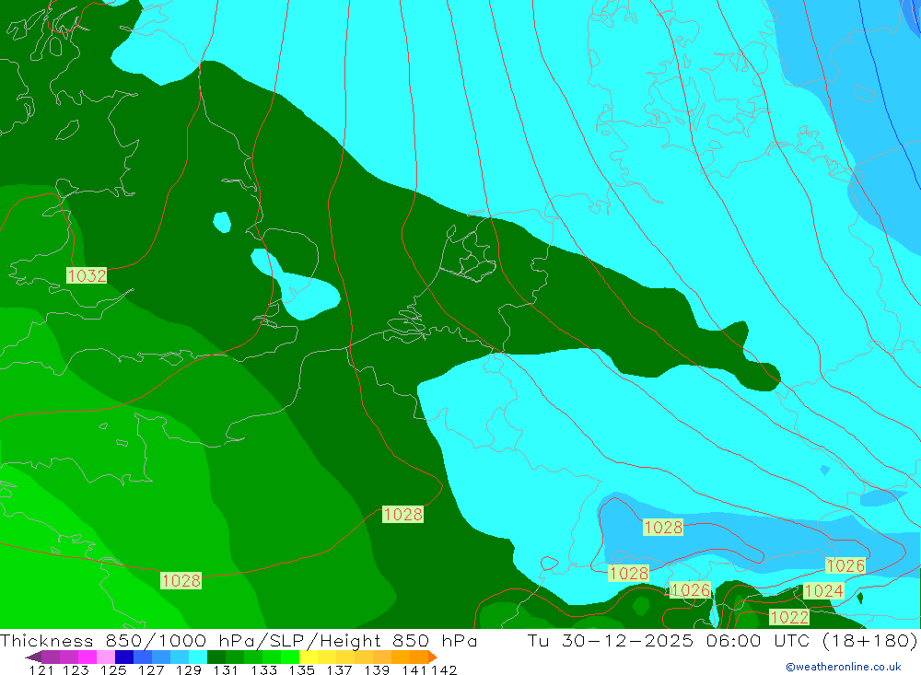Click the 1022 pressure label
This screenshot has height=675, width=921.
click(x=789, y=617)
